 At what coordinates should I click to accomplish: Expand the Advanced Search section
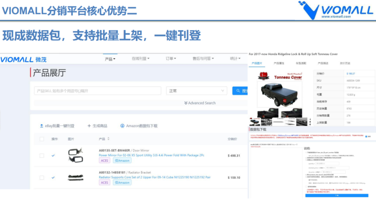pyautogui.click(x=200, y=103)
